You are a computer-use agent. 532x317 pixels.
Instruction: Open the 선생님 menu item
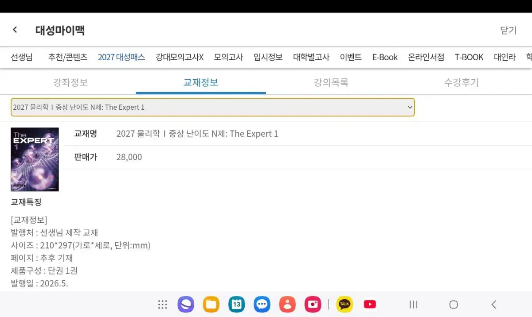(22, 57)
